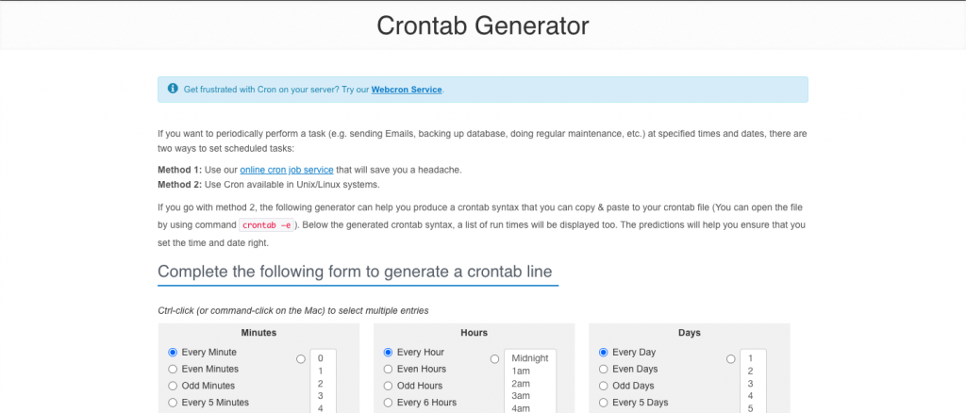The height and width of the screenshot is (413, 966).
Task: Select day 2 in the days list
Action: pos(750,372)
